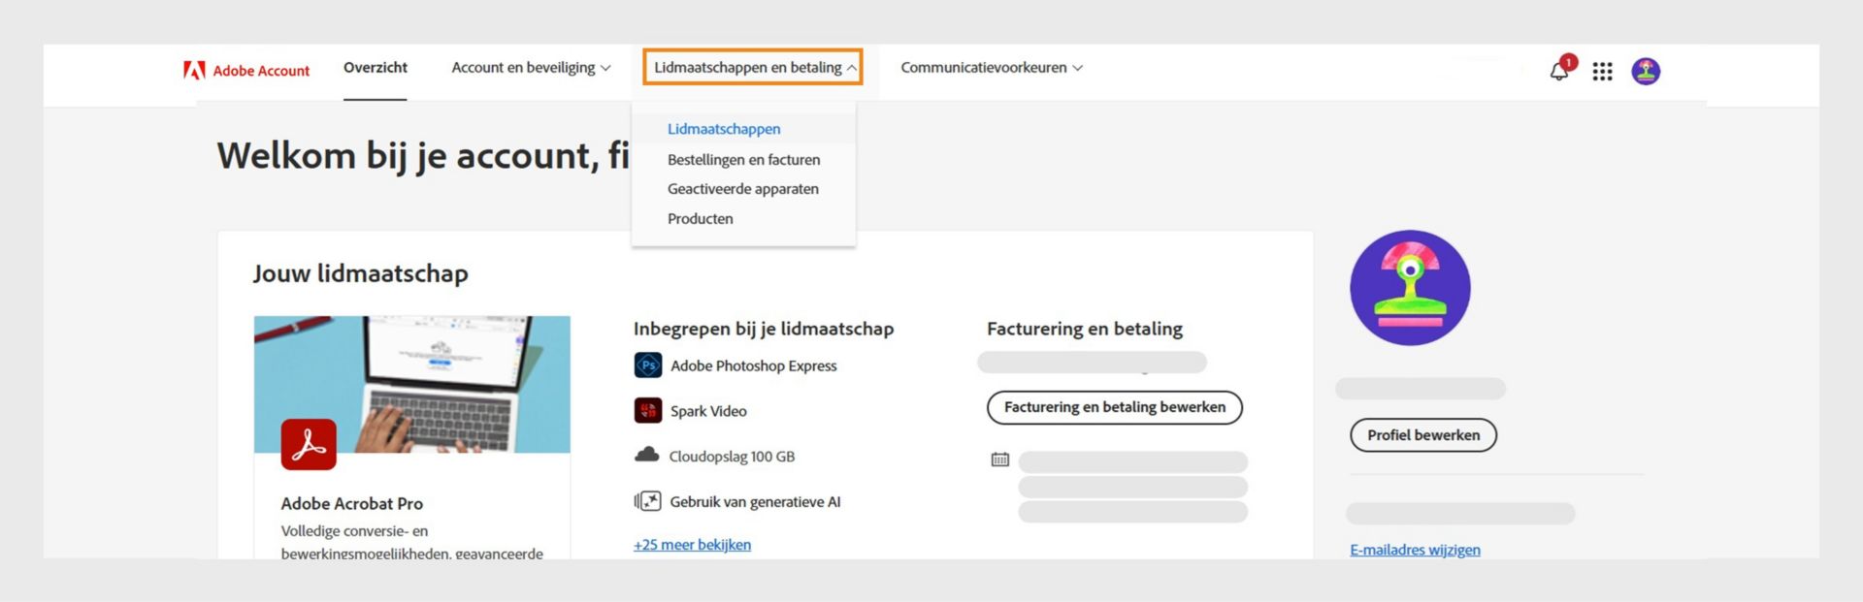Open the Overzicht tab

[x=376, y=68]
